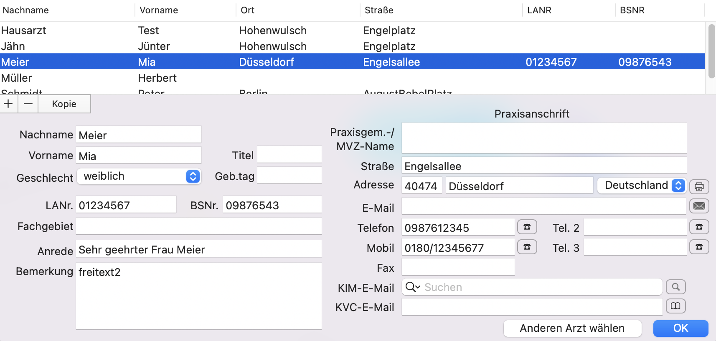
Task: Click the postal code field 40474
Action: [x=422, y=186]
